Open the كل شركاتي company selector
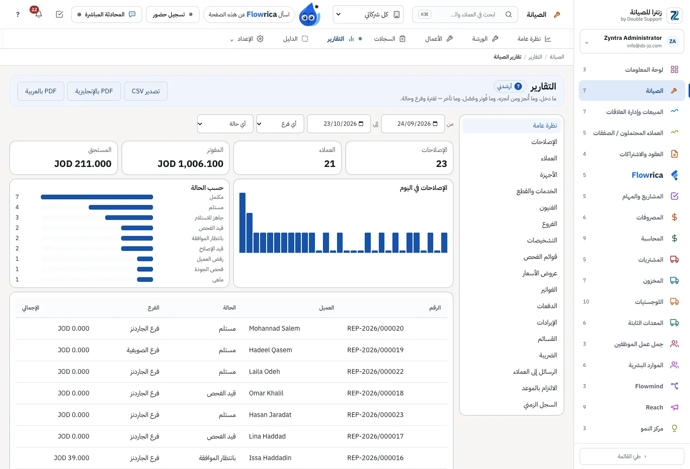The width and height of the screenshot is (690, 469). 368,15
